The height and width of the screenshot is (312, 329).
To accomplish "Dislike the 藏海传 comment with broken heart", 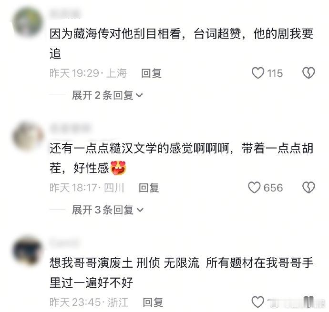I will tap(308, 73).
